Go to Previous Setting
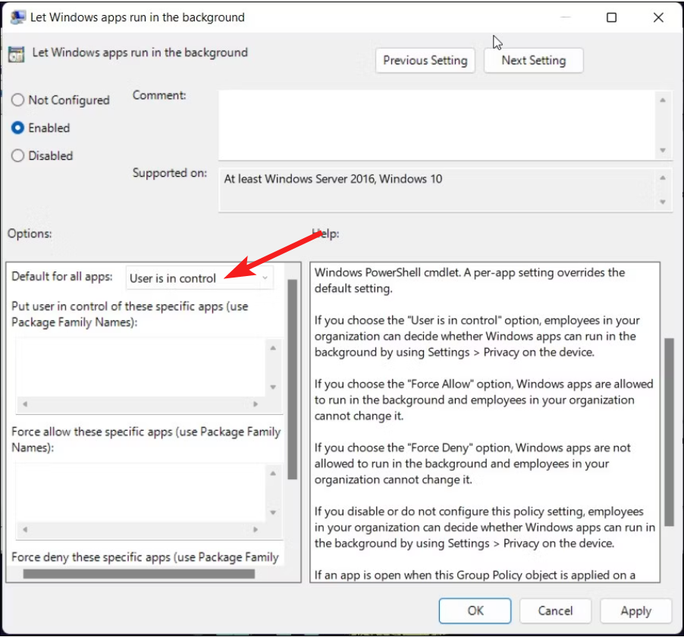The height and width of the screenshot is (637, 684). coord(425,60)
